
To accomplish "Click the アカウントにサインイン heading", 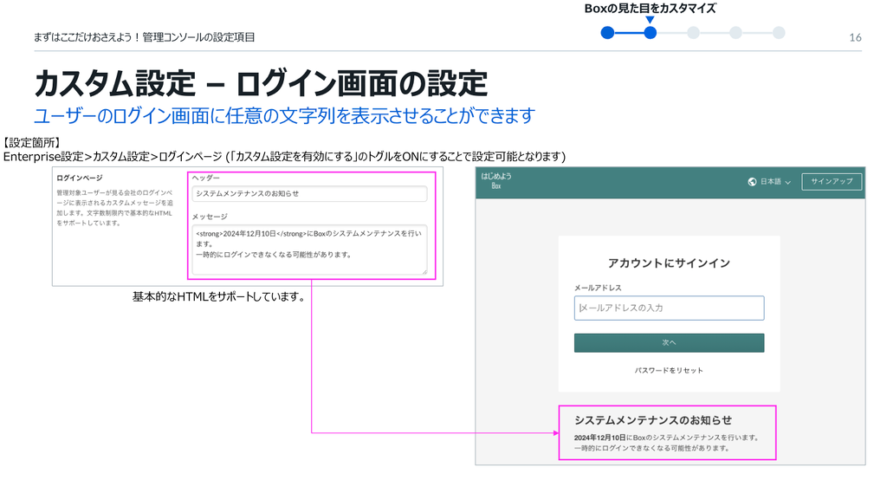I will coord(669,263).
